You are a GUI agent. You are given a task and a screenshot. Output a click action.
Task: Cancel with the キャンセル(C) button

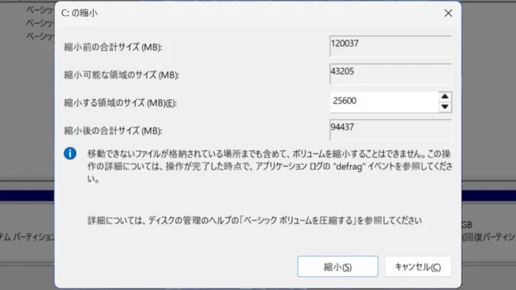click(418, 266)
